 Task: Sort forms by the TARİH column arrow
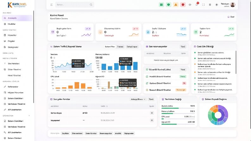click(107, 106)
